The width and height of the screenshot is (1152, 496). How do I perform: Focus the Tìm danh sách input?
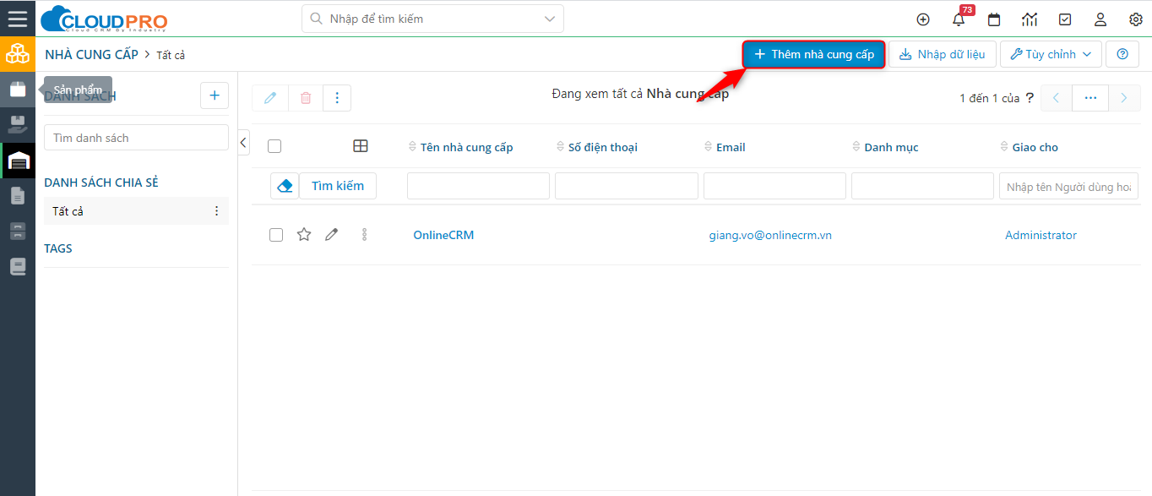click(x=136, y=138)
